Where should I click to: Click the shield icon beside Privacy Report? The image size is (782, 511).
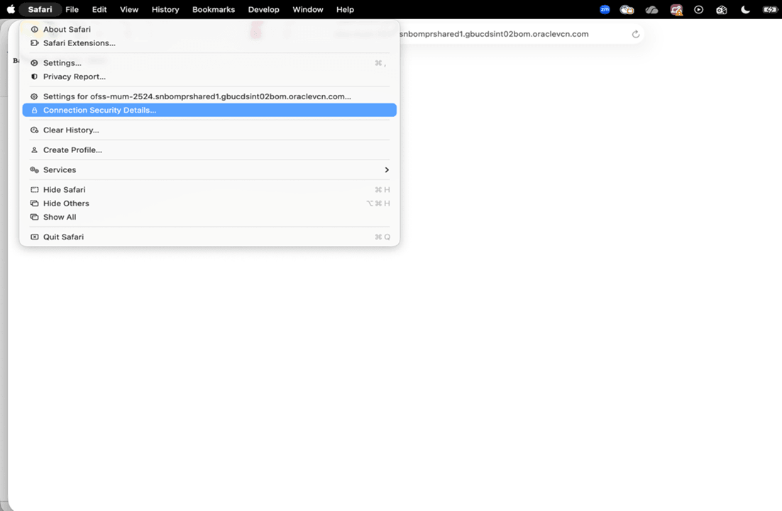(34, 77)
